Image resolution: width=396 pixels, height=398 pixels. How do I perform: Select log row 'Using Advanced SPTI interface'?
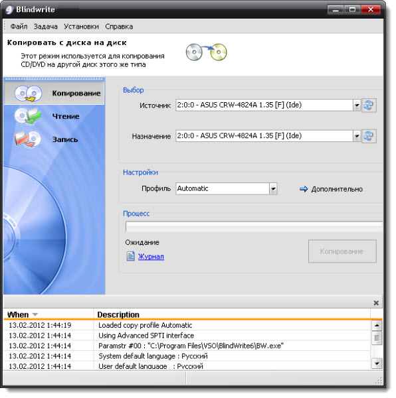click(x=187, y=336)
